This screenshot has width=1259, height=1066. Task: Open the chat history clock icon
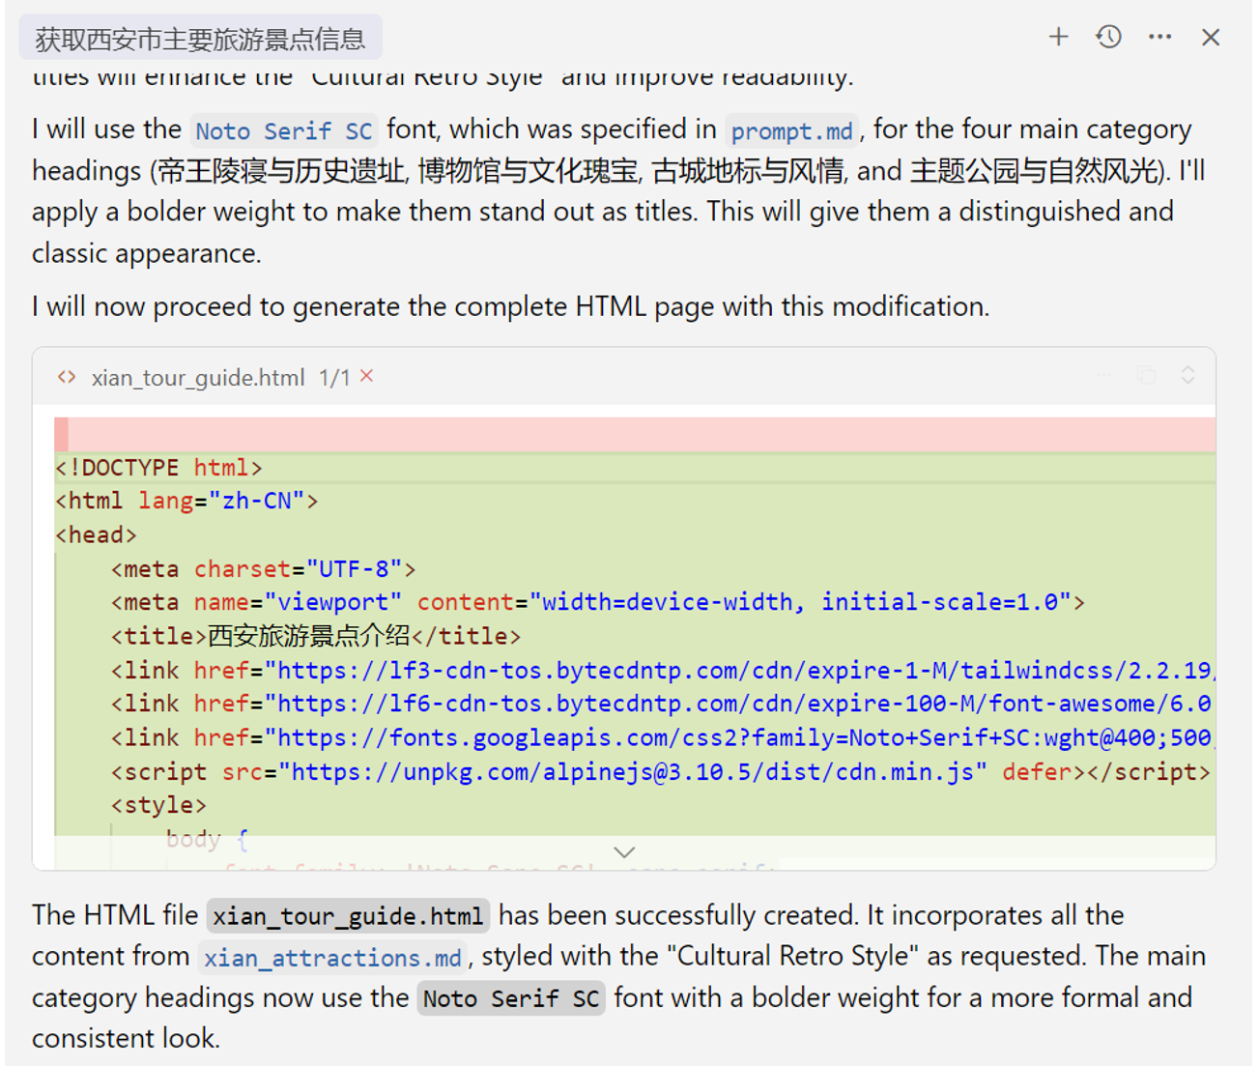(x=1108, y=38)
